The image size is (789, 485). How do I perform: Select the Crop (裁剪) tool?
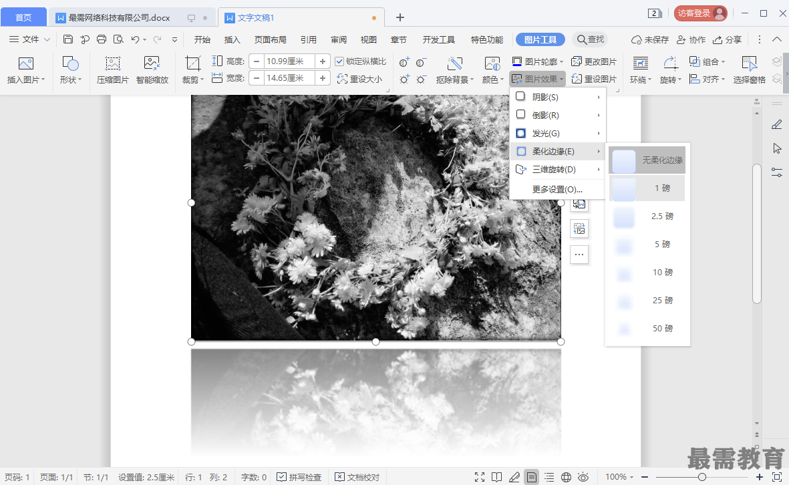(x=192, y=69)
